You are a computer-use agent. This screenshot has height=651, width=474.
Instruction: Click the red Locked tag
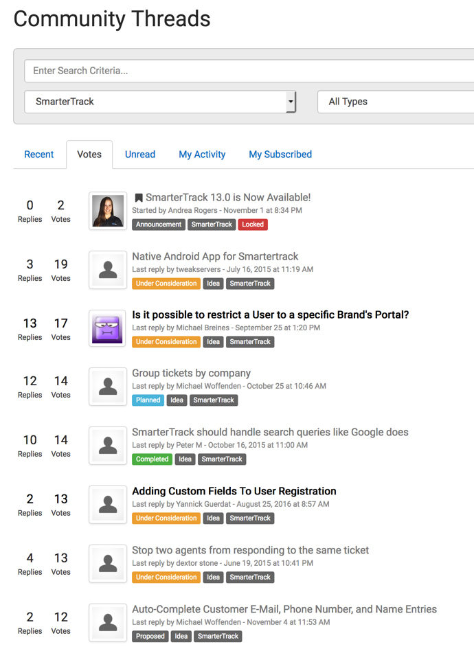(x=253, y=225)
